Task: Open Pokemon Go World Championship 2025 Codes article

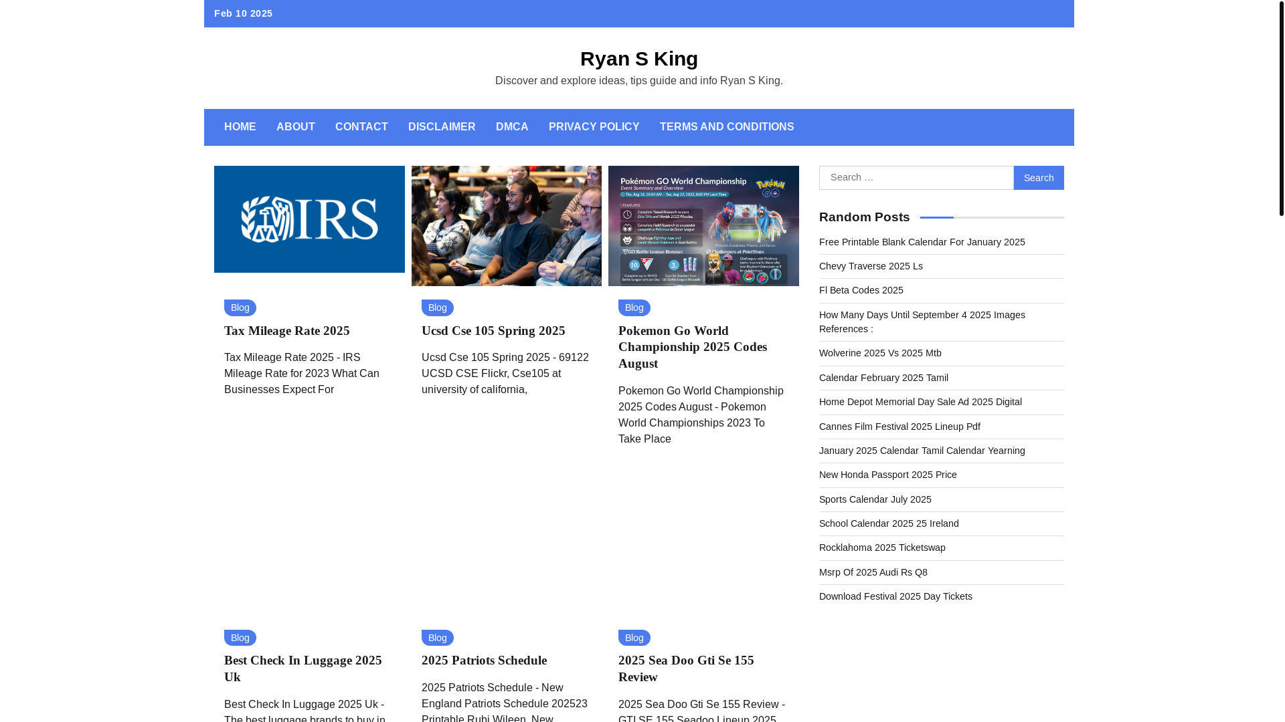Action: click(x=693, y=347)
